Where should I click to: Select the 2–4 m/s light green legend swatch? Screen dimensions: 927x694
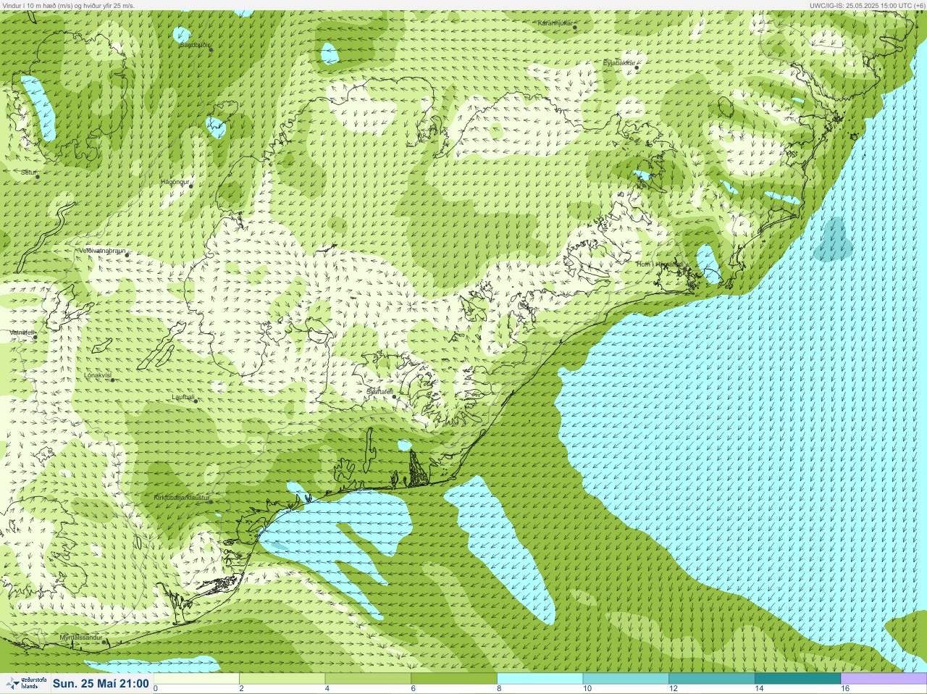click(282, 679)
